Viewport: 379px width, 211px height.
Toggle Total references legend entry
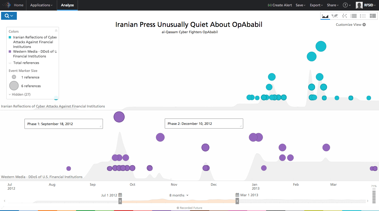coord(24,63)
